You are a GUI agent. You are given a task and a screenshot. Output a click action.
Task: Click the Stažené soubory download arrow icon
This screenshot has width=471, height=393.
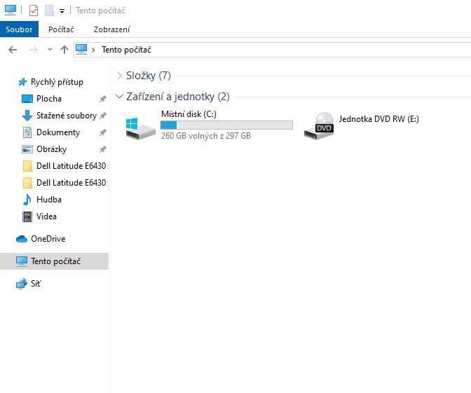tap(27, 116)
